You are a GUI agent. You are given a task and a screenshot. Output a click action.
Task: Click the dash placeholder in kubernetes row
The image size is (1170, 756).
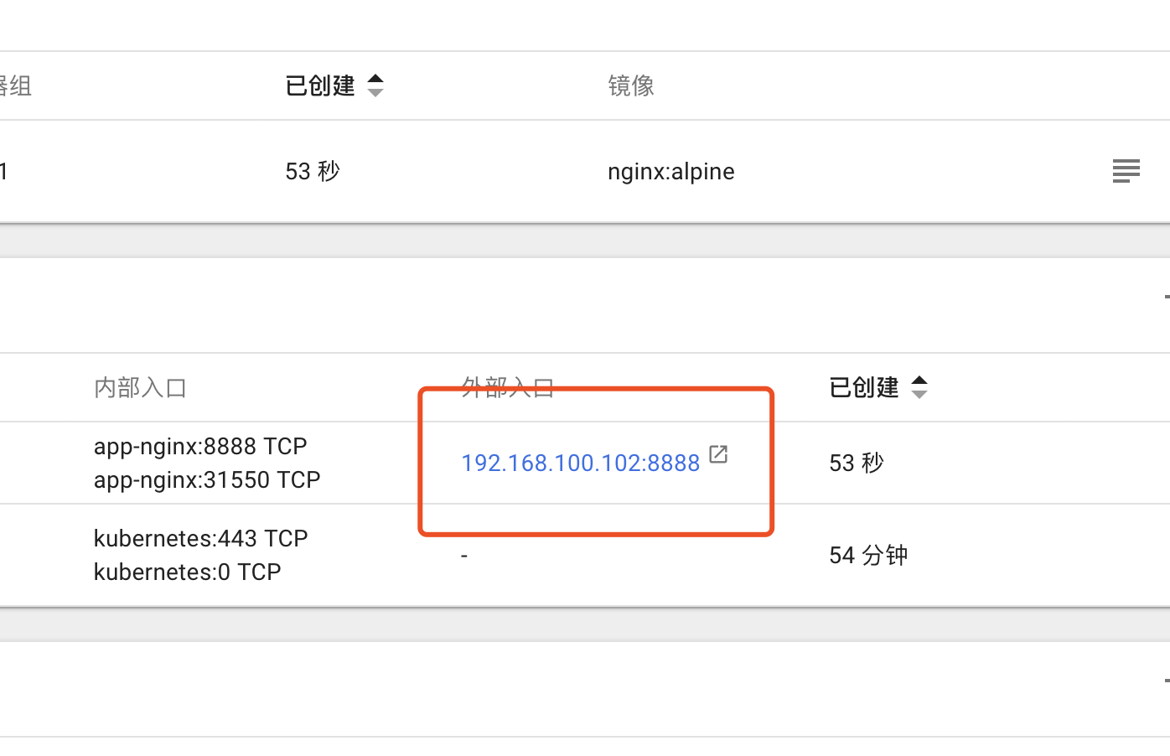[x=464, y=556]
